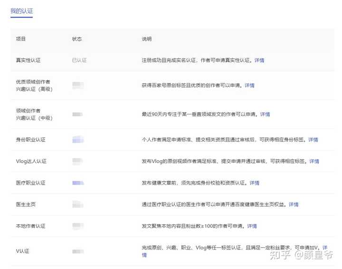Open 详情 link for 医生主页

tap(294, 204)
